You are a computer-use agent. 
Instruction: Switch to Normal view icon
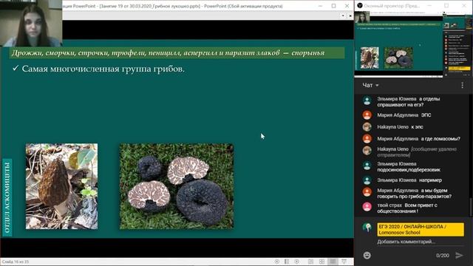[310, 262]
